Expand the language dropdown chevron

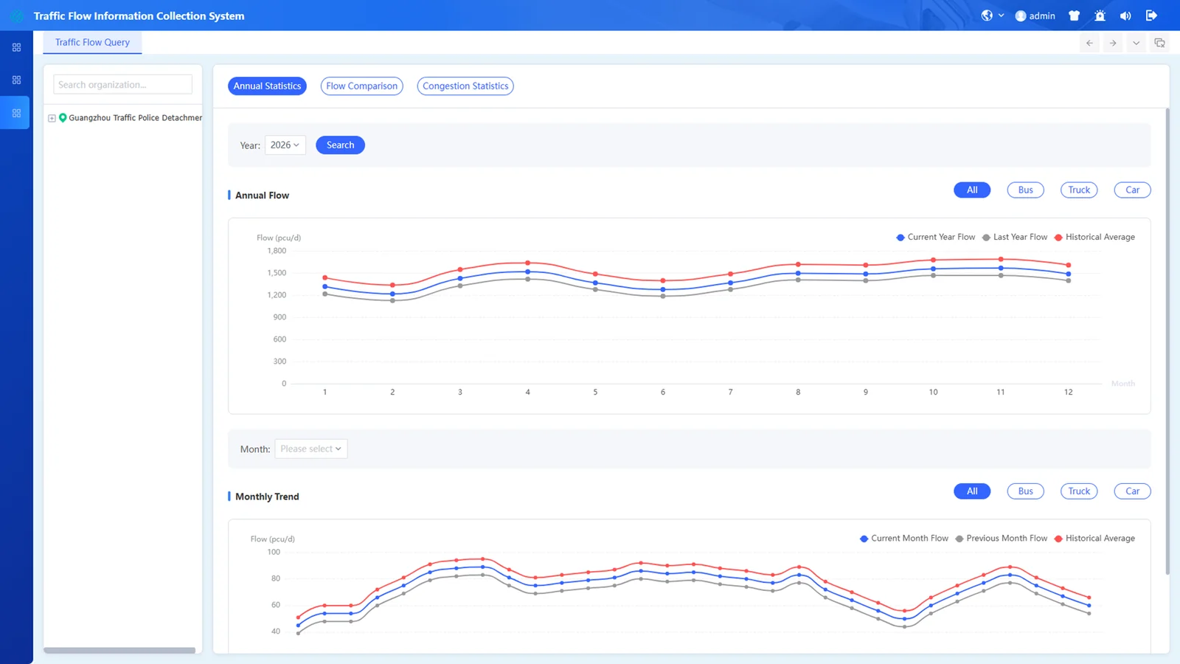point(1001,15)
